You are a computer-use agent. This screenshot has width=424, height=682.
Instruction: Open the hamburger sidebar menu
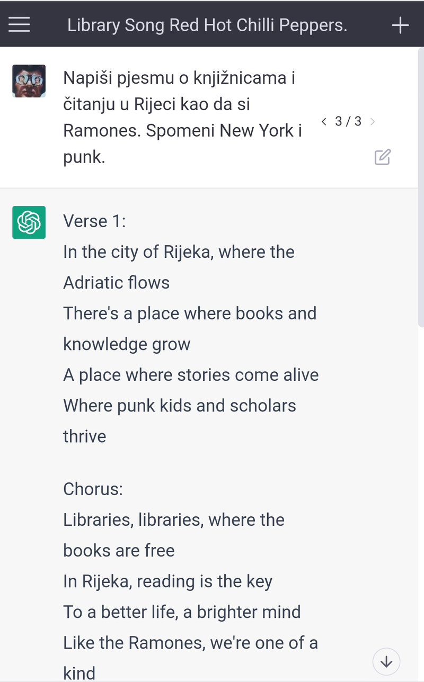20,25
